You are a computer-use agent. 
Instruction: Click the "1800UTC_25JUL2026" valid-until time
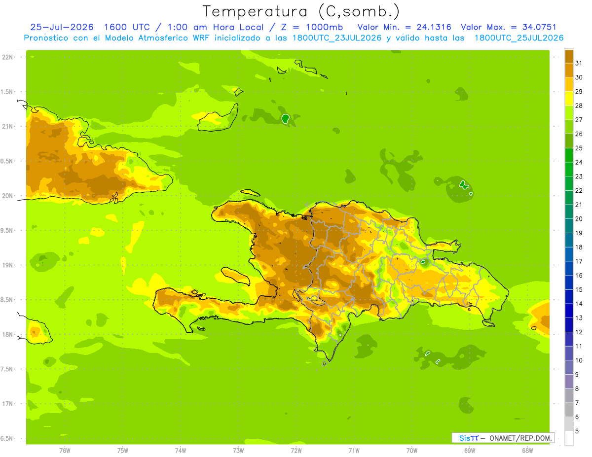pyautogui.click(x=518, y=38)
